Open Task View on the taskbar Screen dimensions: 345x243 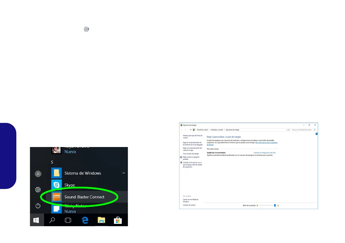coord(68,220)
